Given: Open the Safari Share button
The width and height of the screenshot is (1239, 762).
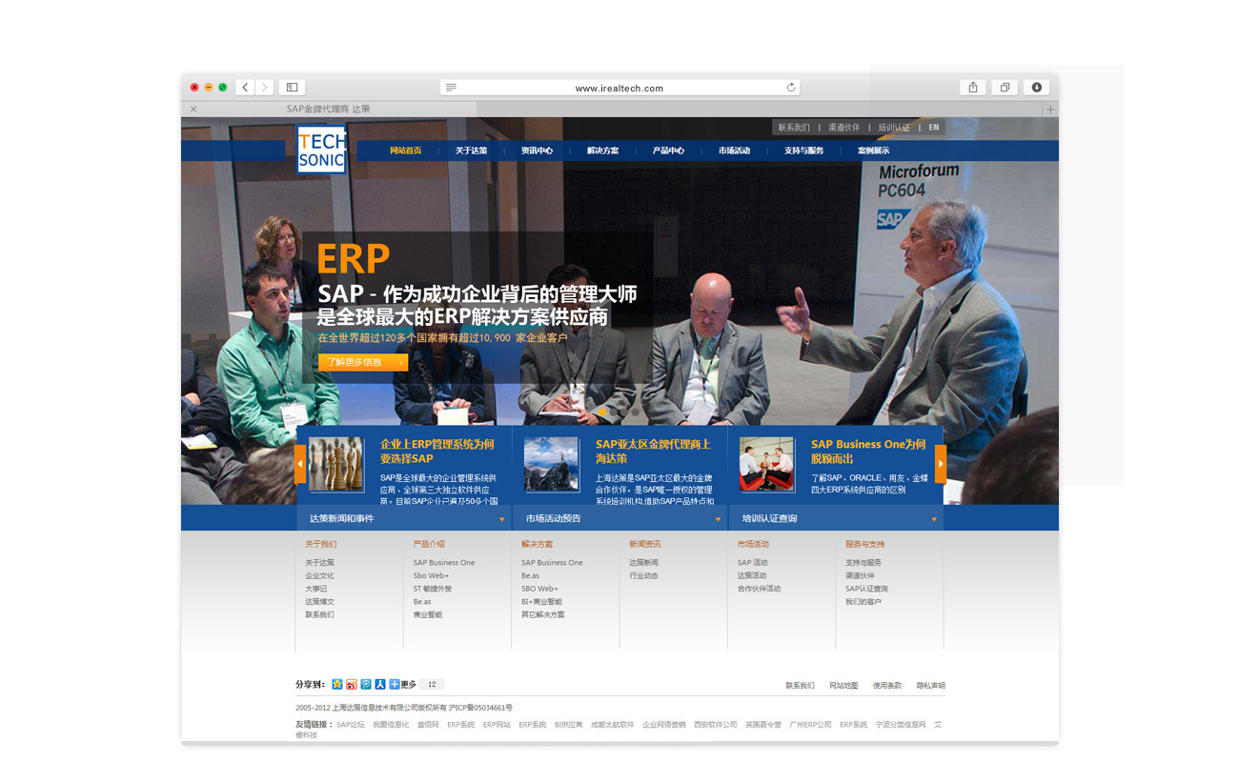Looking at the screenshot, I should (972, 87).
